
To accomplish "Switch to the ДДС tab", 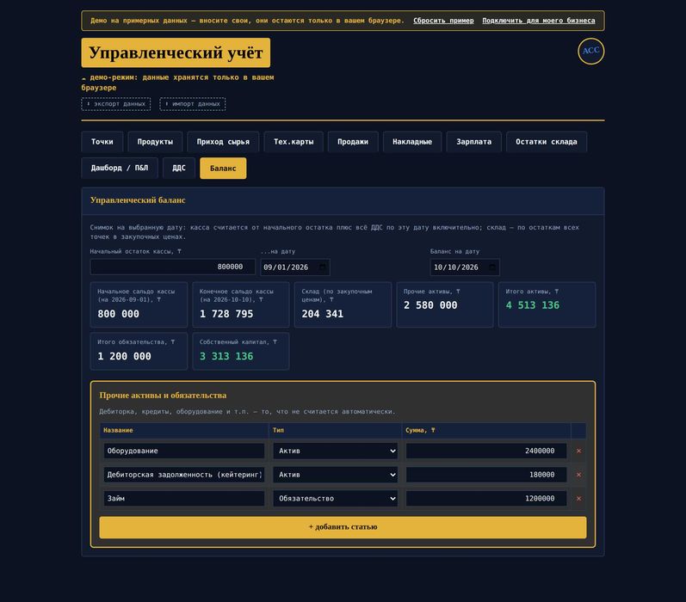I will 178,168.
